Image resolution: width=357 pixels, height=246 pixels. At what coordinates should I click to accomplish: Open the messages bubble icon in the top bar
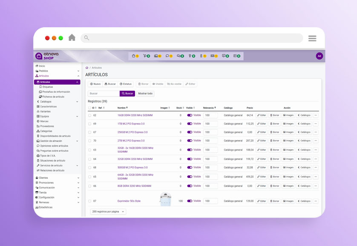click(x=168, y=56)
